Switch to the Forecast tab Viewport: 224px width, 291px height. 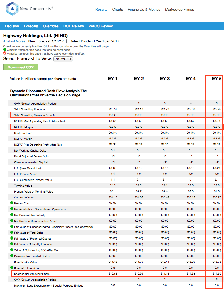pyautogui.click(x=31, y=26)
